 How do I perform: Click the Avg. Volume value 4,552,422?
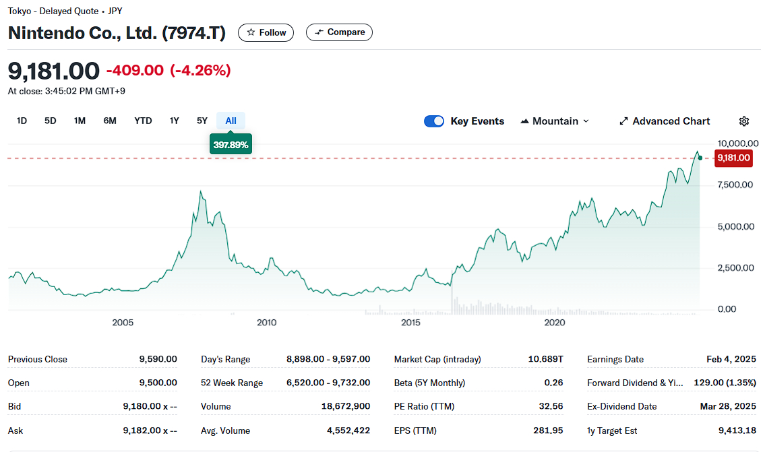coord(348,430)
